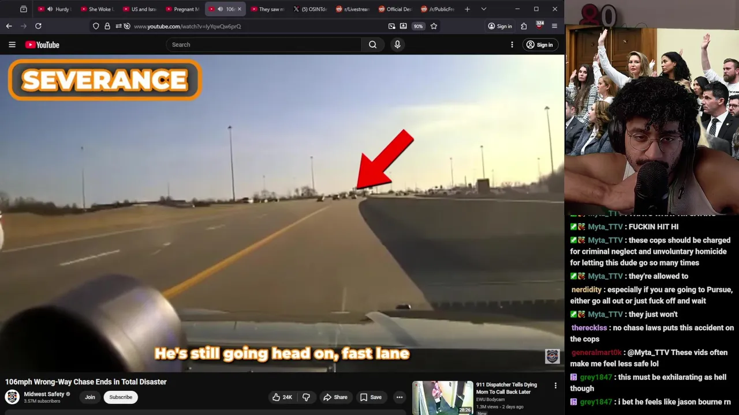This screenshot has width=739, height=415.
Task: Open the Midwest Safety channel name link
Action: click(x=44, y=394)
